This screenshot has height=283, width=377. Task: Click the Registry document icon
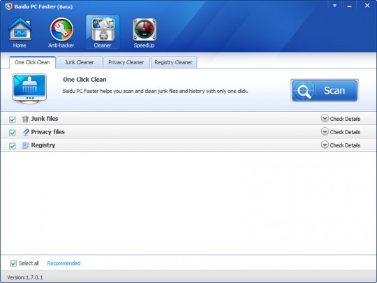point(25,145)
